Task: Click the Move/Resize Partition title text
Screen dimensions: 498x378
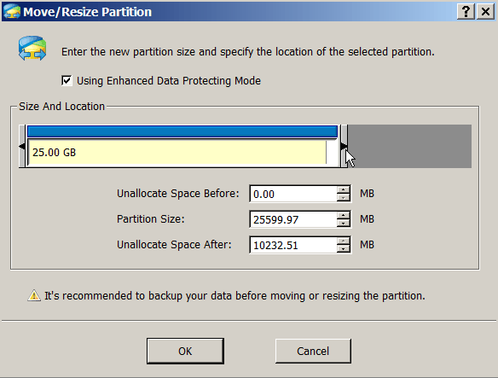Action: 87,12
